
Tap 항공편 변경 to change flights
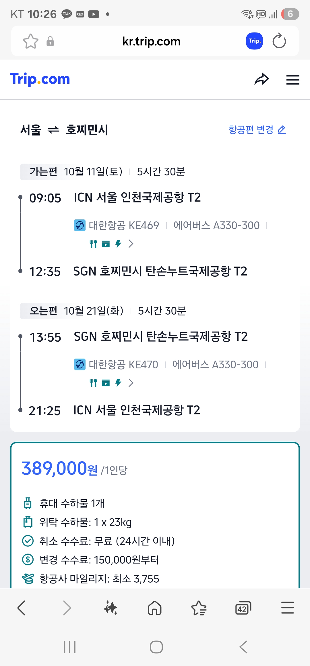(x=257, y=130)
